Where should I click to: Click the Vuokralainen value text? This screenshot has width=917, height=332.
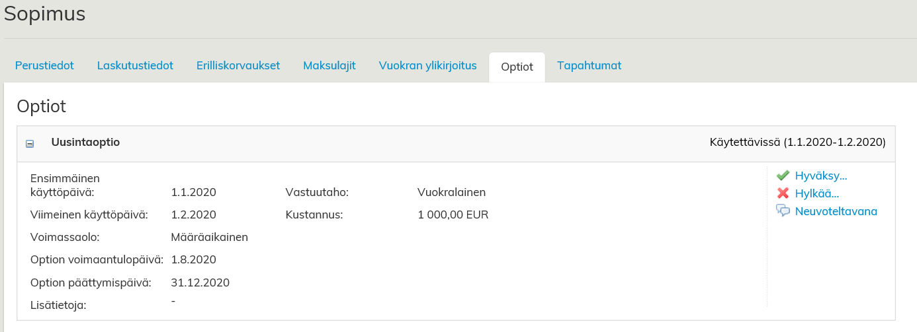(x=451, y=193)
